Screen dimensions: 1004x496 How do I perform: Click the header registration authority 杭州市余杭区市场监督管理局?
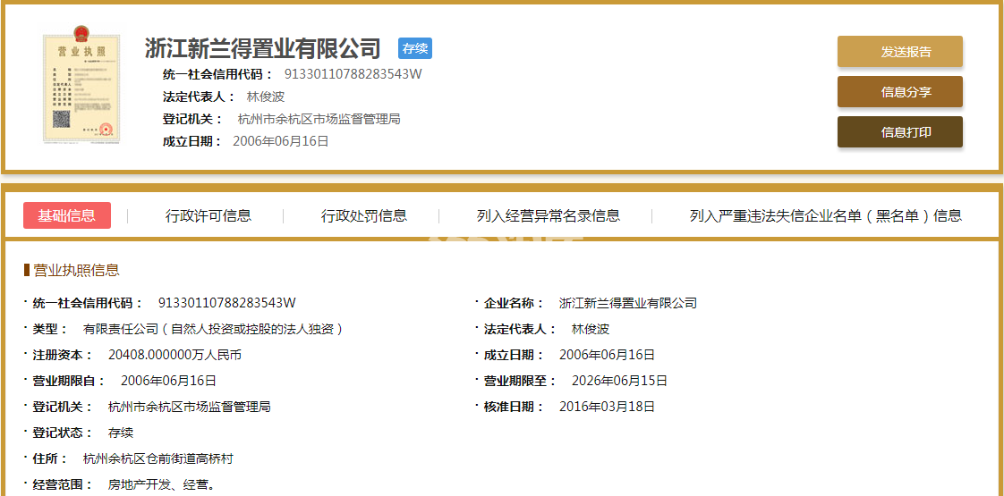point(319,119)
